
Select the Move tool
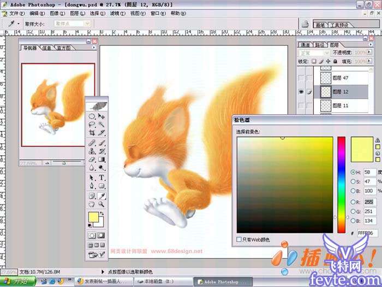[x=102, y=116]
